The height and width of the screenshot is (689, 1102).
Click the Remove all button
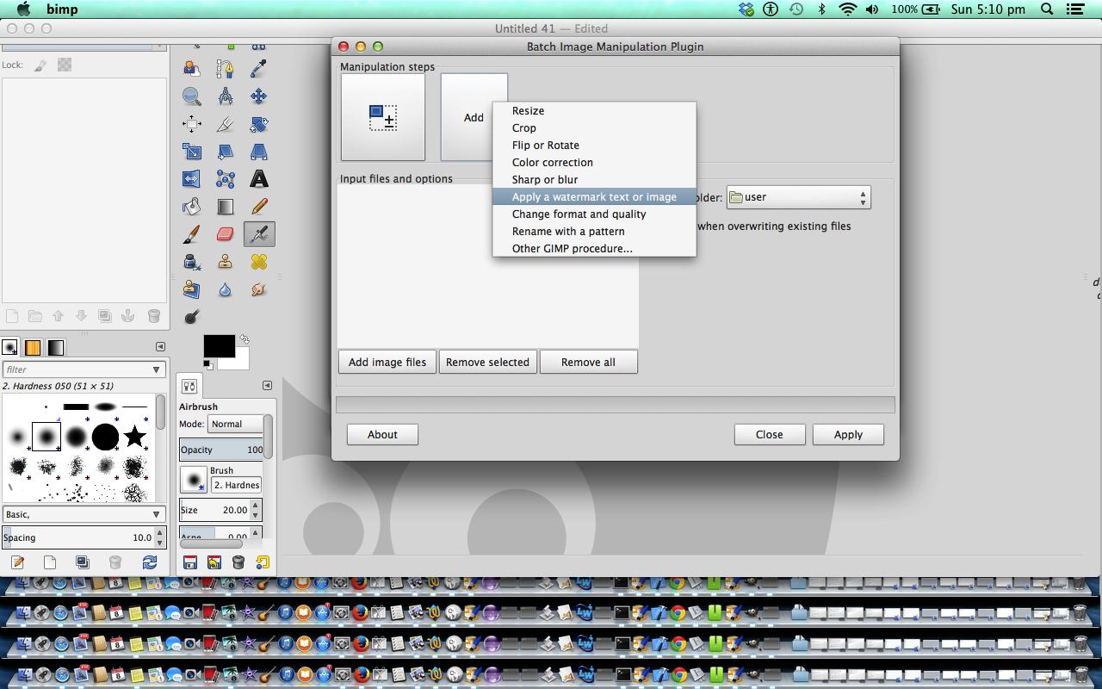pyautogui.click(x=589, y=362)
